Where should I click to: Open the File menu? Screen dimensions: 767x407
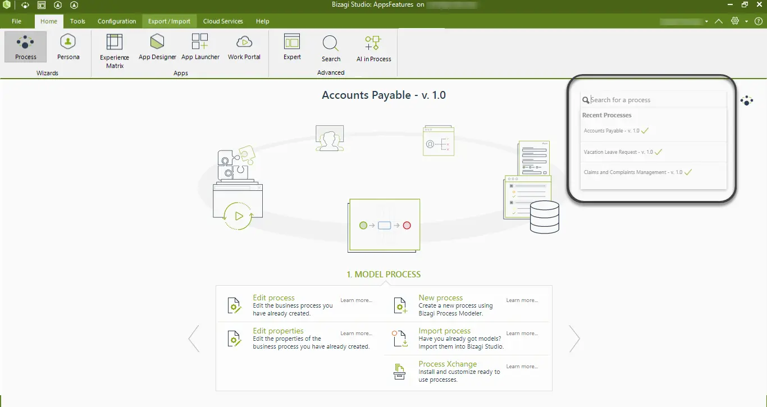[x=16, y=21]
